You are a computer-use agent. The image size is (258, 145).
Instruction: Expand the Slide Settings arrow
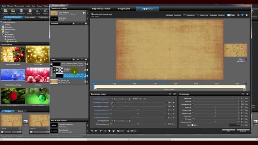[87, 13]
